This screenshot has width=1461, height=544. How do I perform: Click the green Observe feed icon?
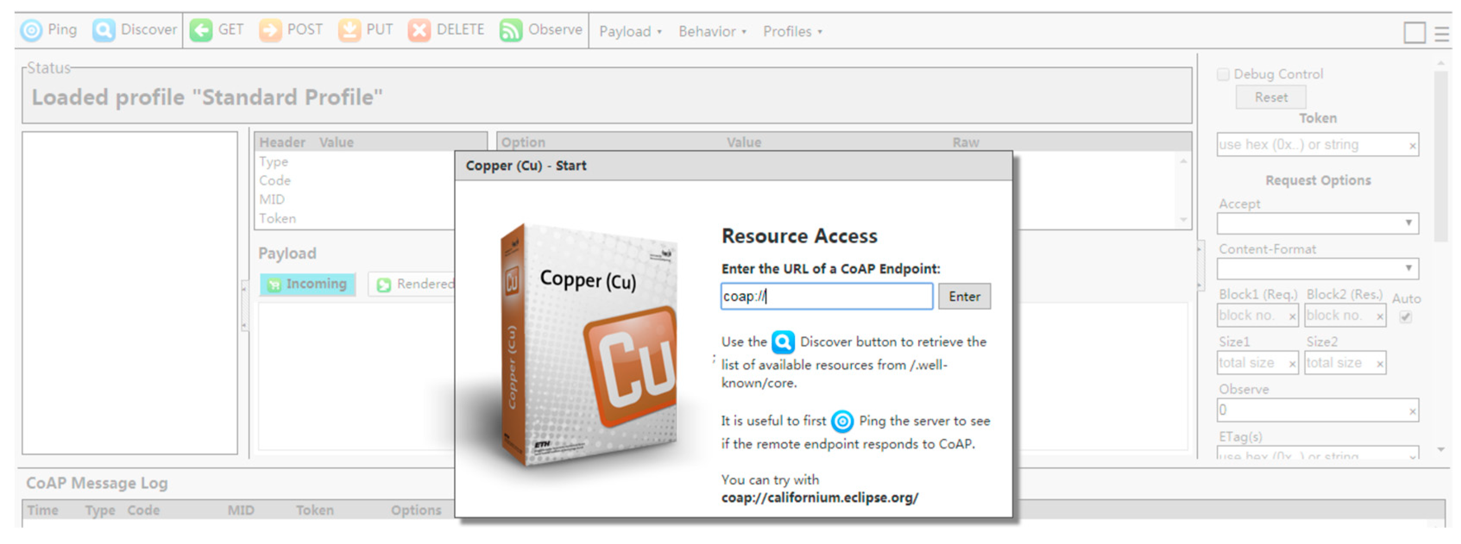[x=510, y=30]
